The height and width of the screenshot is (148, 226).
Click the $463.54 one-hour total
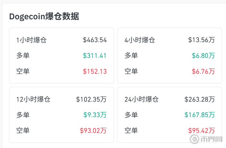point(95,40)
